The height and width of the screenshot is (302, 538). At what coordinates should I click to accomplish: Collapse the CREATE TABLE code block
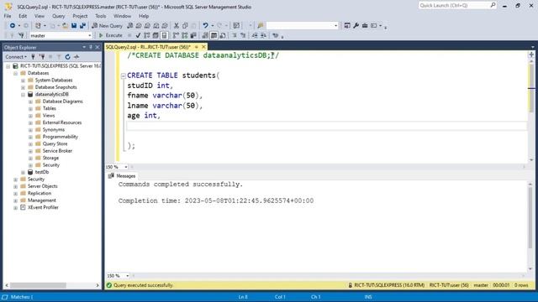point(124,76)
